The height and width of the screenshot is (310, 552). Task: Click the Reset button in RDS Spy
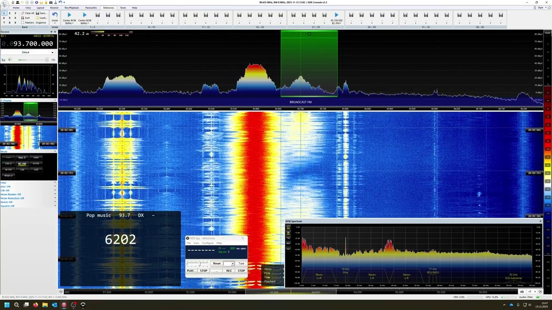(217, 263)
